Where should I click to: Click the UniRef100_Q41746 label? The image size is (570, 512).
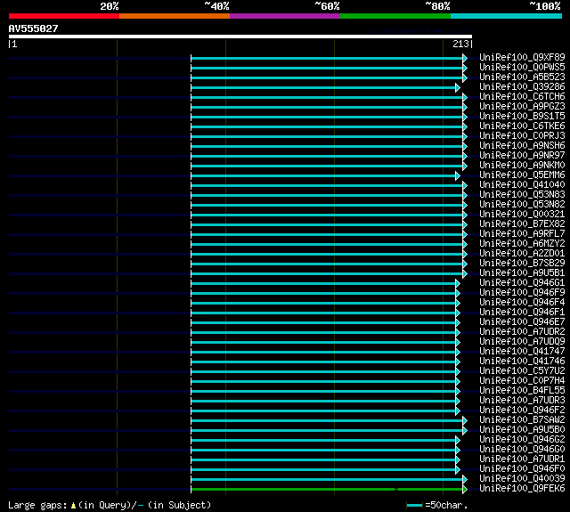[x=522, y=362]
